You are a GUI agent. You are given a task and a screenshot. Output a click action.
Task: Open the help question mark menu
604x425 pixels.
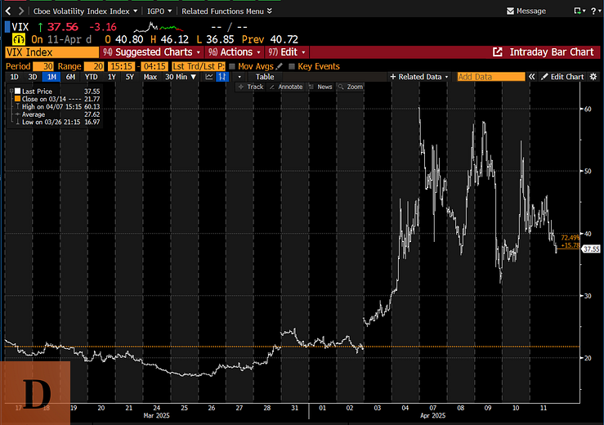coord(595,11)
